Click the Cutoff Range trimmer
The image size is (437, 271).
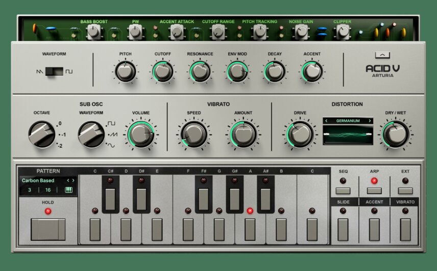218,32
